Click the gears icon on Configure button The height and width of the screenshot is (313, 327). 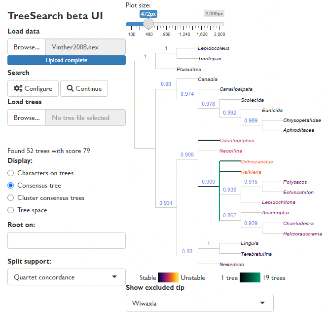pyautogui.click(x=18, y=88)
